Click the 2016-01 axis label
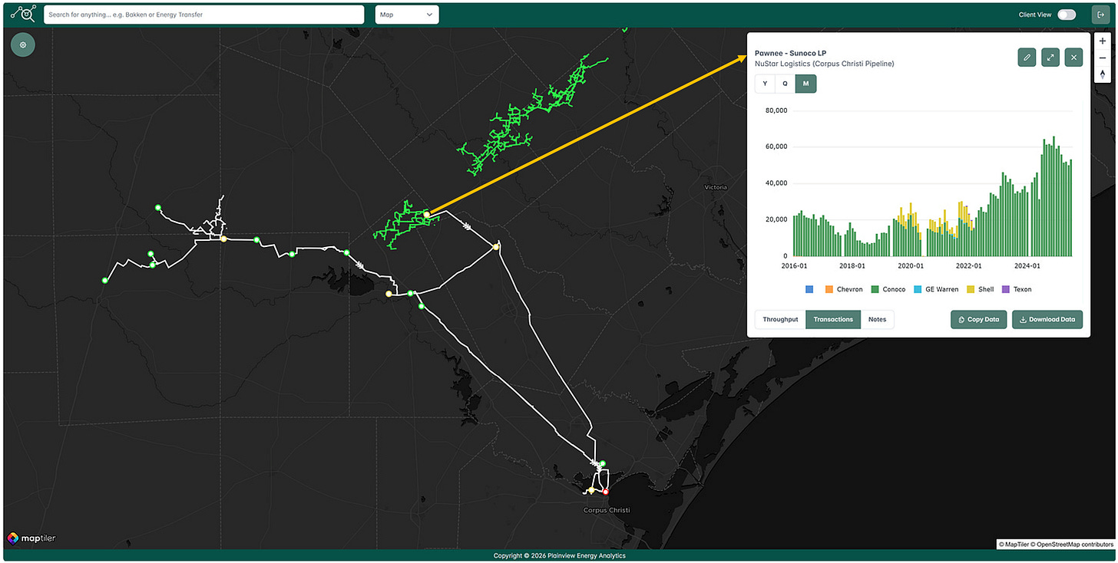Screen dimensions: 1118x563 coord(794,266)
